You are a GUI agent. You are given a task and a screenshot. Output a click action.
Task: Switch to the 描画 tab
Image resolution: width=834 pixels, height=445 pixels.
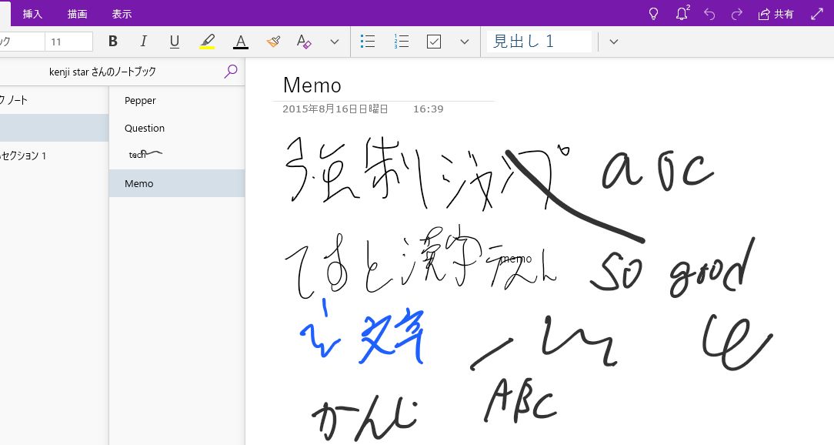point(77,14)
